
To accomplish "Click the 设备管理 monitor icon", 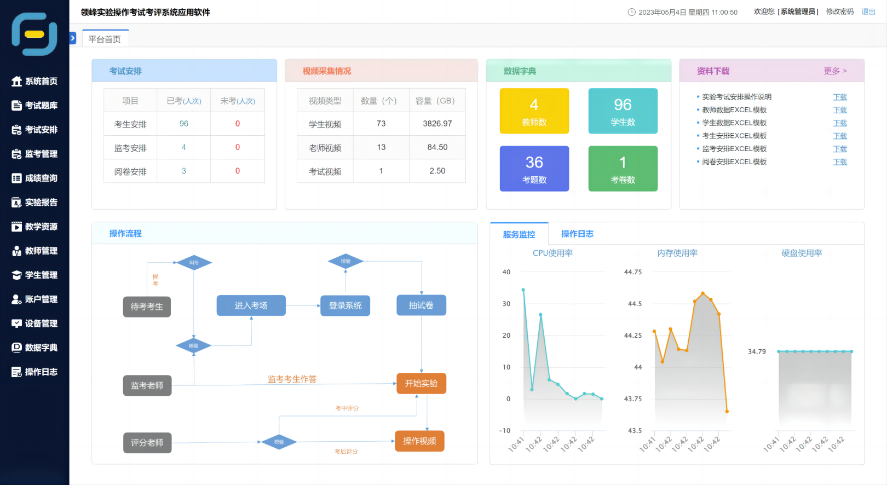I will pyautogui.click(x=16, y=324).
